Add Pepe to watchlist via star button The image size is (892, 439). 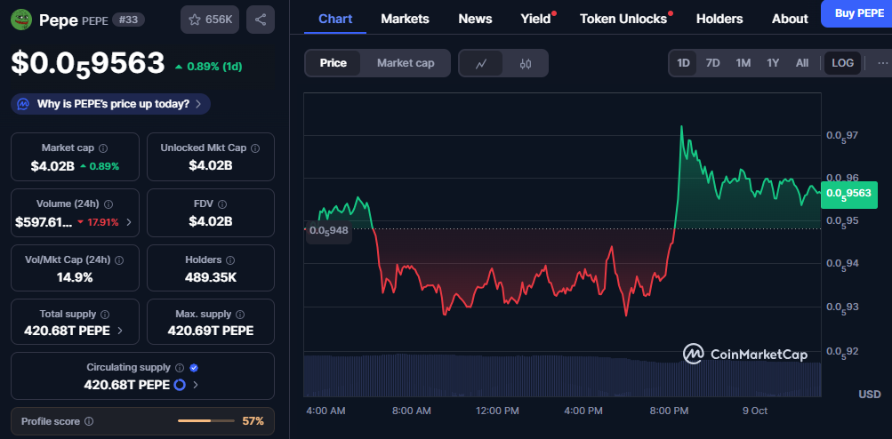coord(209,20)
